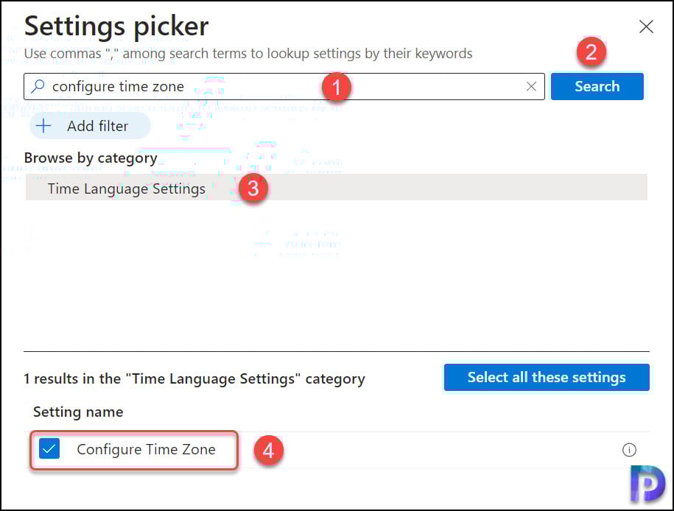Click the magnifier icon in search box
This screenshot has height=511, width=674.
(38, 86)
